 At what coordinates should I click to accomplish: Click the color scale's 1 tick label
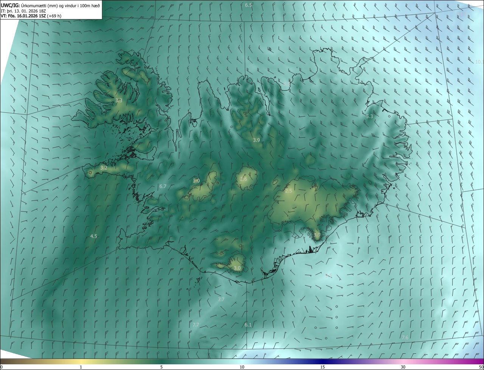pyautogui.click(x=81, y=367)
